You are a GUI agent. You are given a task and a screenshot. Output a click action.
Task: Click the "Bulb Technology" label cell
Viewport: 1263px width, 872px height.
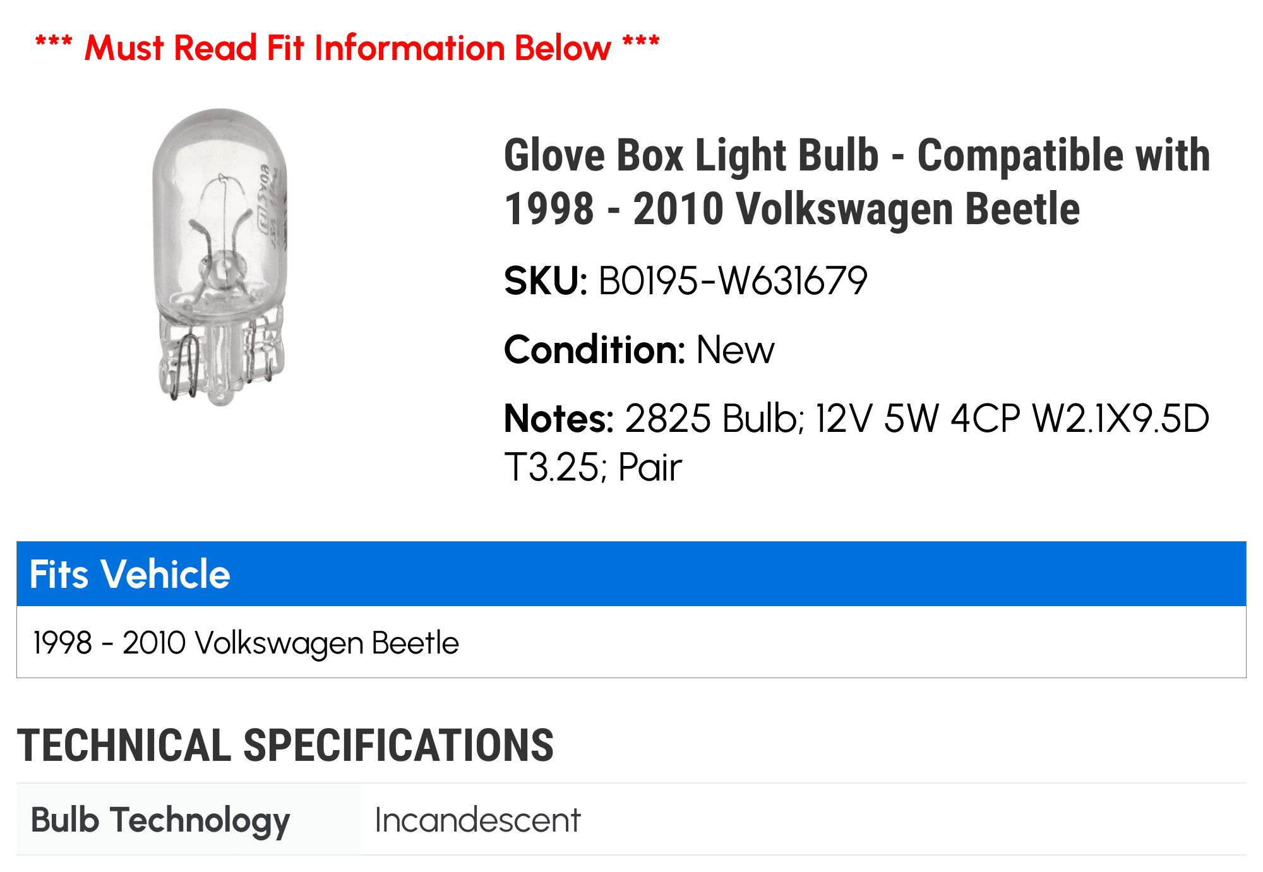[x=160, y=820]
